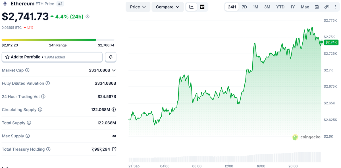Switch to line chart view icon
Screen dimensions: 341x168
click(192, 7)
